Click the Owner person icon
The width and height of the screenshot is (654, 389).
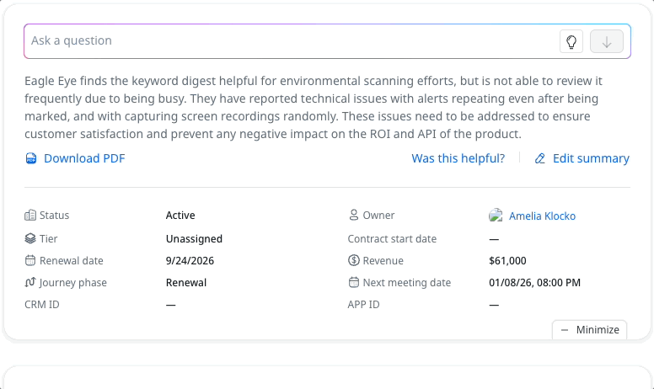[354, 216]
